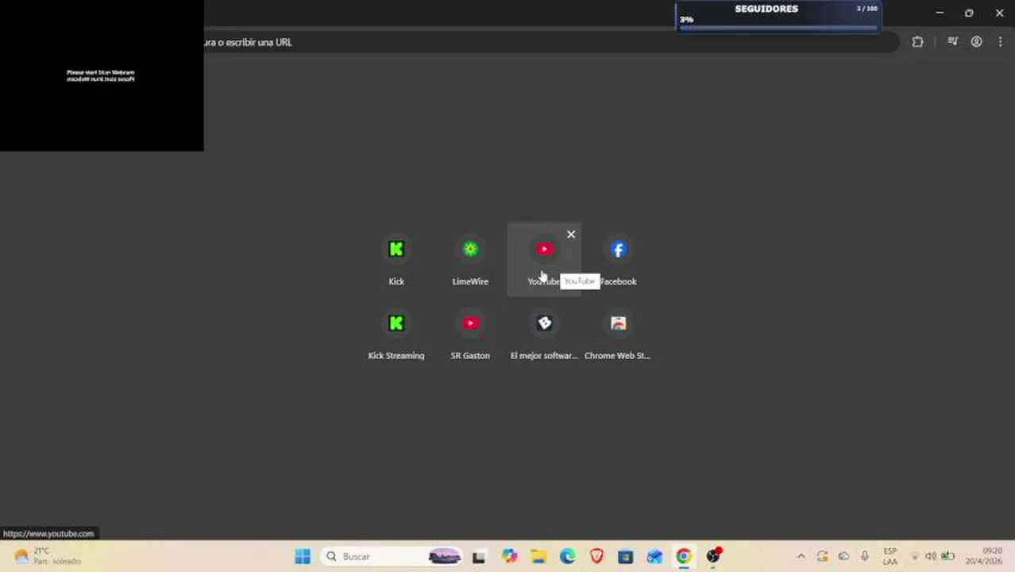Remove the YouTube shortcut with X

coord(571,234)
